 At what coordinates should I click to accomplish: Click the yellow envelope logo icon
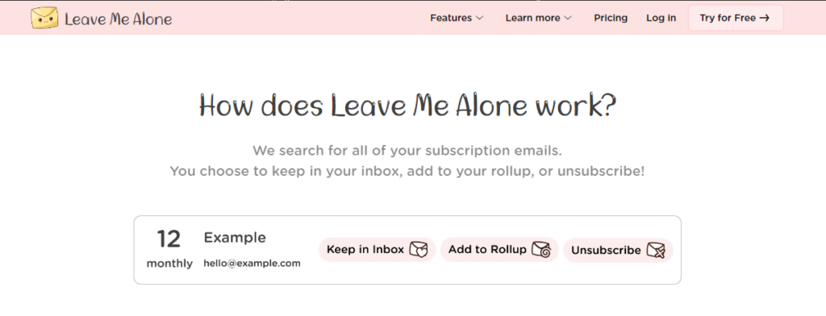pos(44,18)
